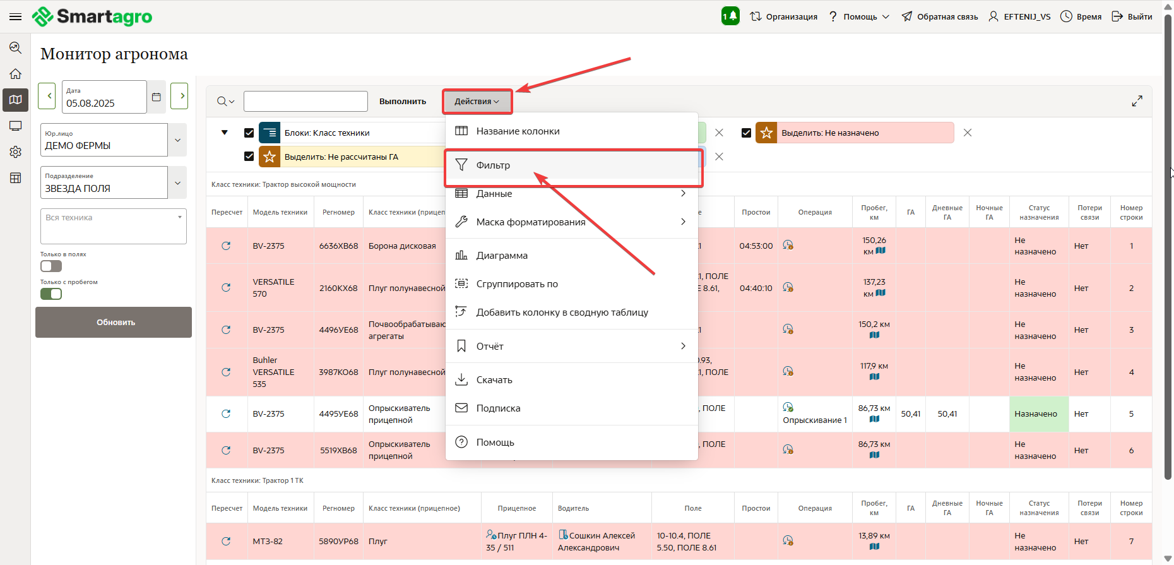
Task: Expand the 'Юр.лицо' dropdown
Action: click(177, 140)
